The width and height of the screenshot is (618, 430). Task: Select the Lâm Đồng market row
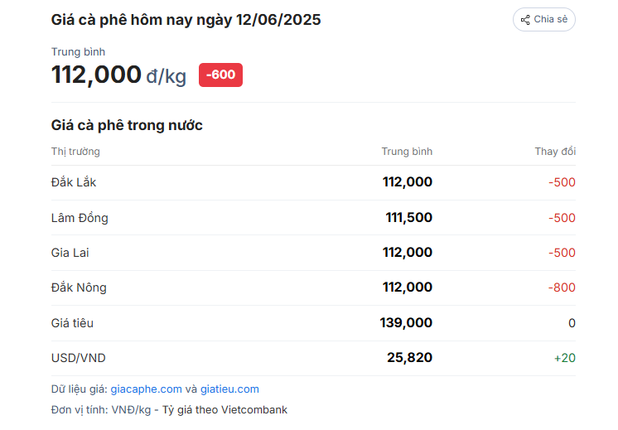(313, 218)
